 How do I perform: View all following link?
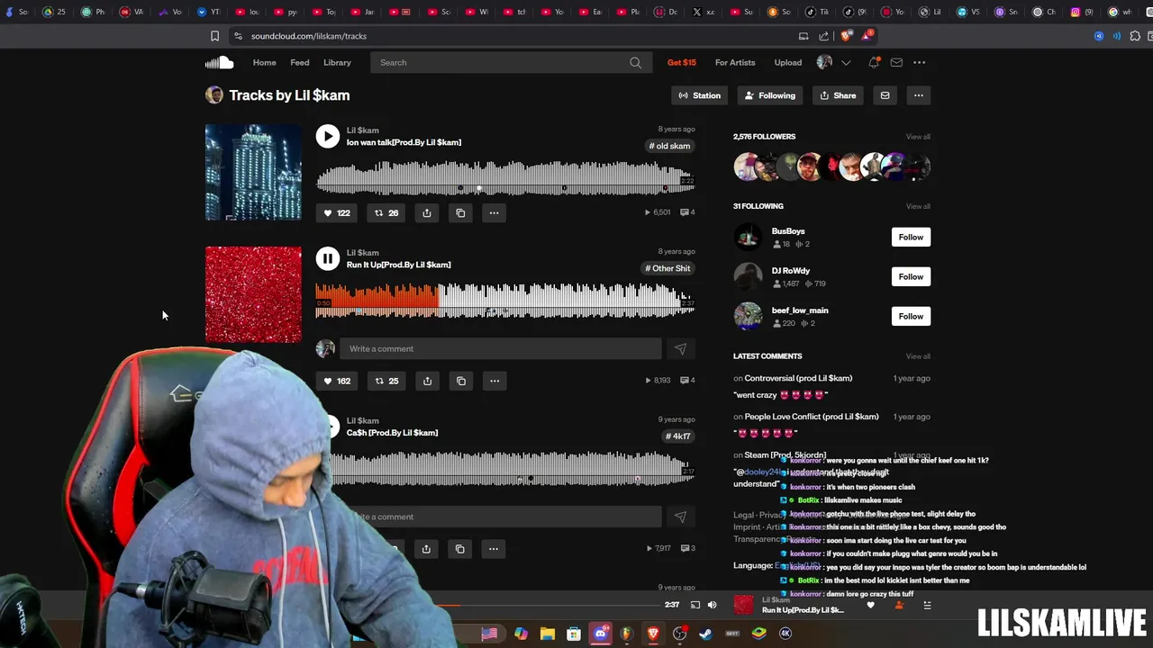point(918,206)
